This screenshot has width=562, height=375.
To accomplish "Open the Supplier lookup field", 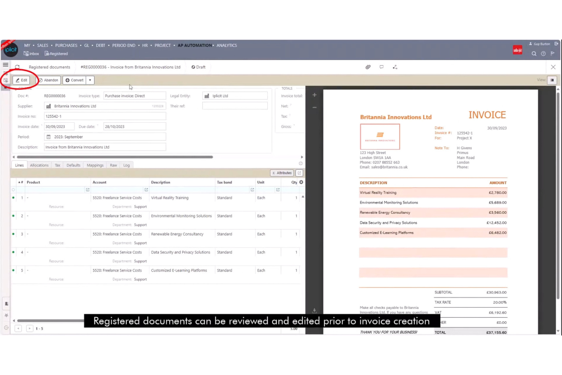I will pyautogui.click(x=105, y=106).
